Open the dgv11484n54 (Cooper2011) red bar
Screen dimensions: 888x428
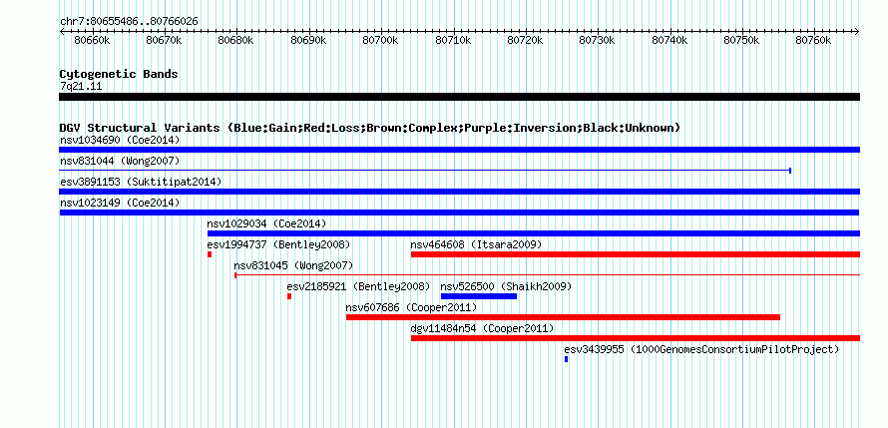tap(636, 338)
